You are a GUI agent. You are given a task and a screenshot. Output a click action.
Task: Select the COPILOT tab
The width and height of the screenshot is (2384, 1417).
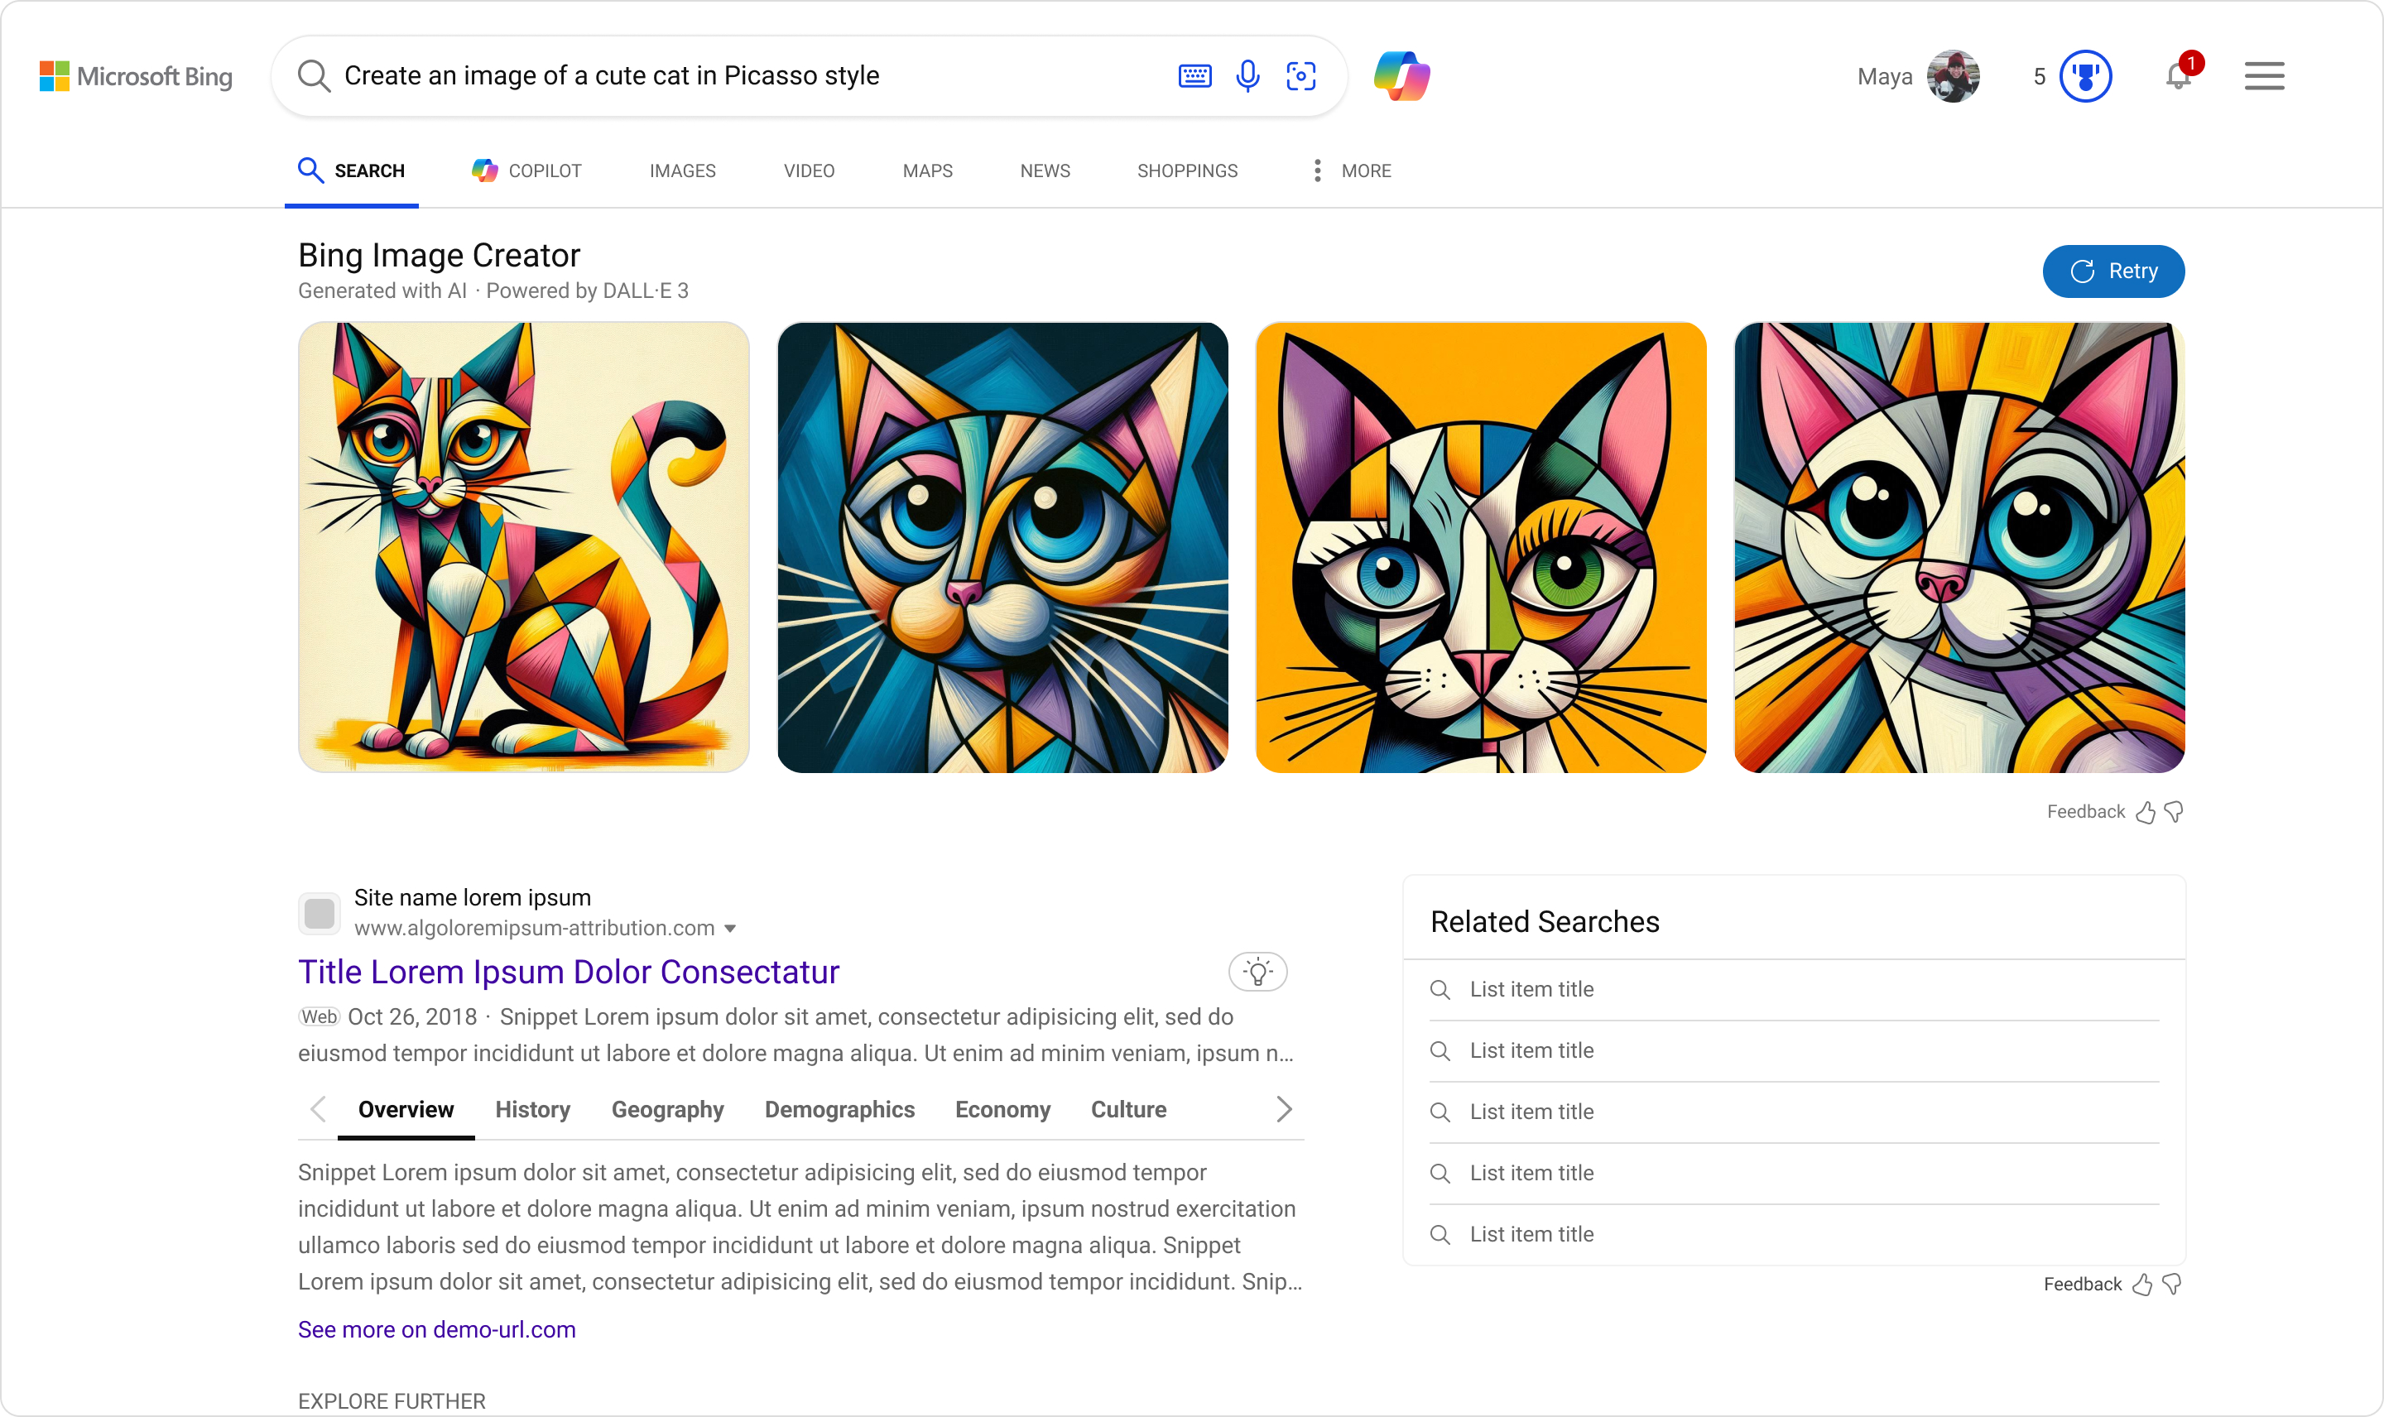(x=528, y=169)
